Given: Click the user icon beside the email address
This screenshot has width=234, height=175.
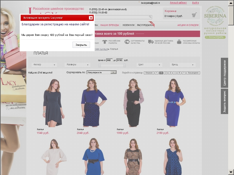Looking at the screenshot, I should point(139,3).
